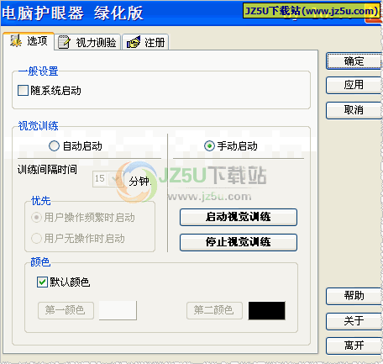Pick the black second color swatch
Image resolution: width=383 pixels, height=364 pixels.
coord(267,310)
